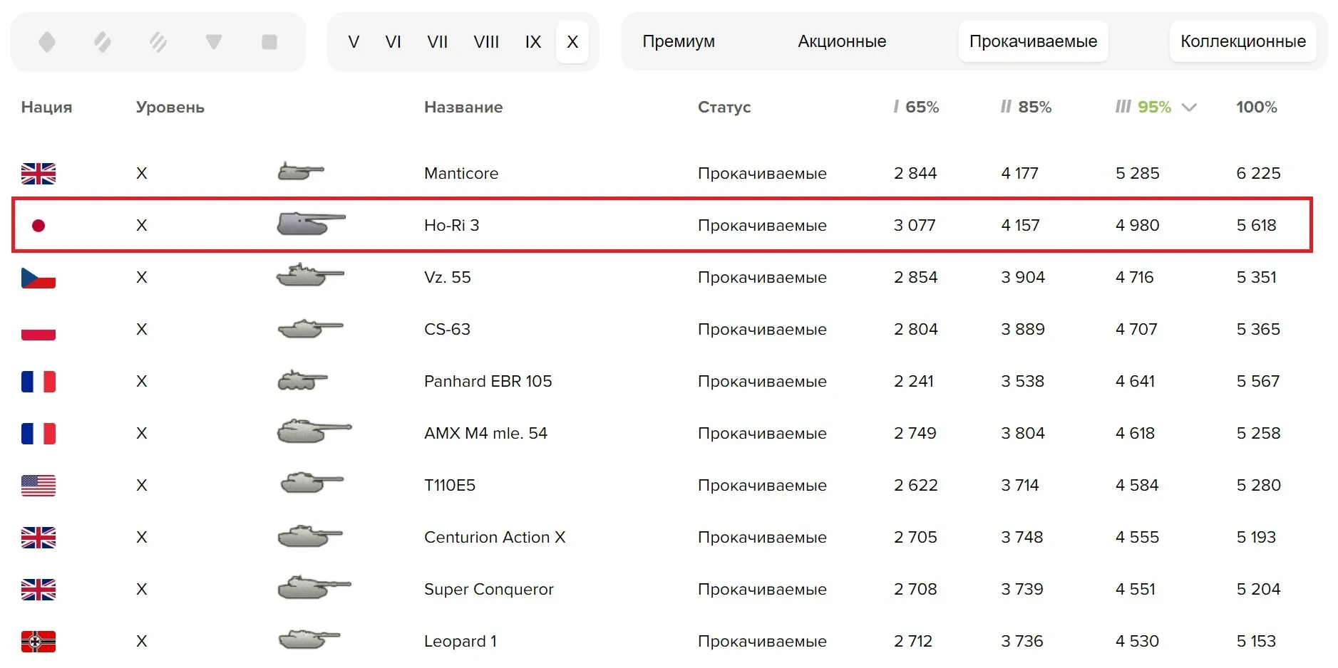The height and width of the screenshot is (668, 1338).
Task: Open the Panhard EBR 105 link
Action: [x=488, y=381]
